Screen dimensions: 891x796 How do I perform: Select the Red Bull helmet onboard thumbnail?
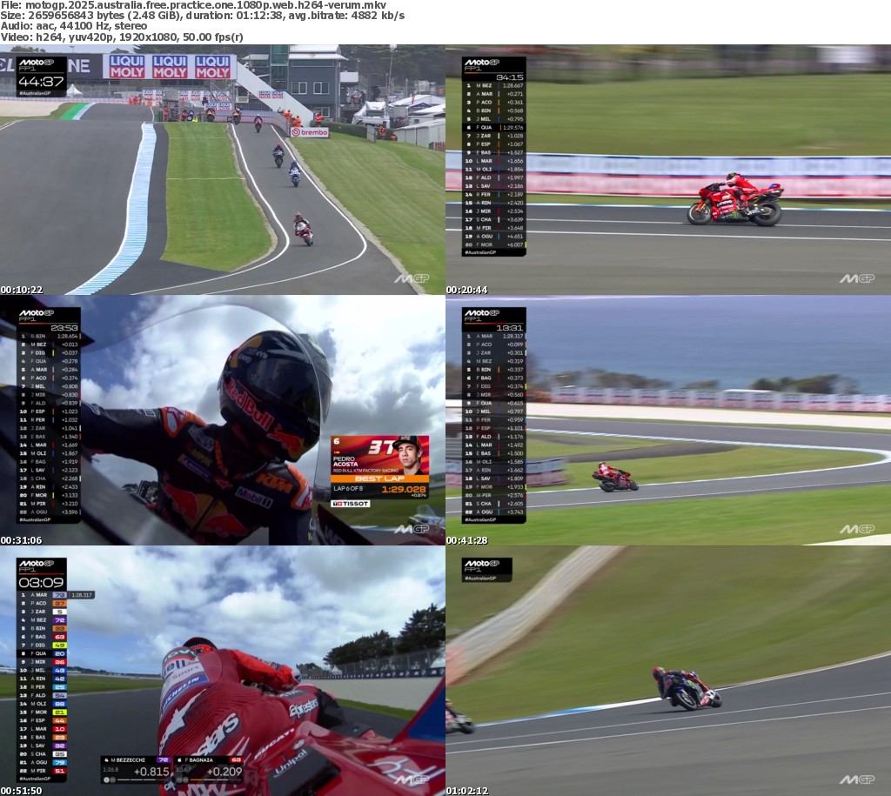pos(223,422)
